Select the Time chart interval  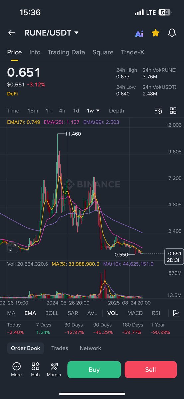click(13, 111)
